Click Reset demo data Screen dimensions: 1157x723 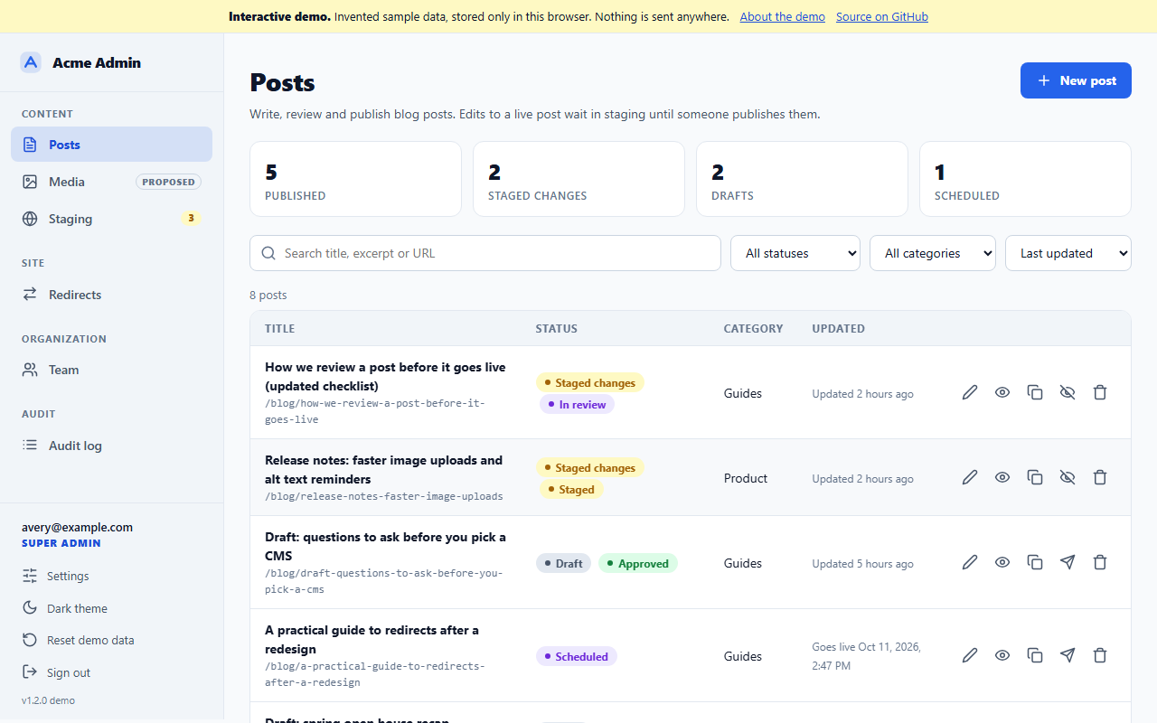pyautogui.click(x=112, y=640)
